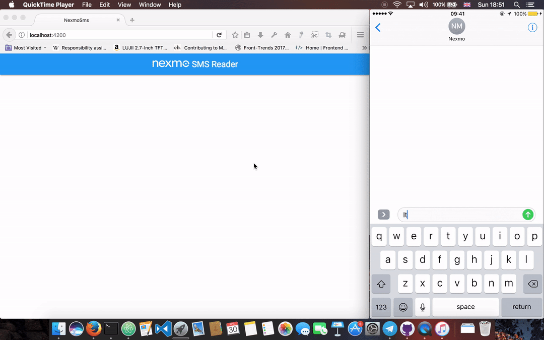Open the LUJII 2.7-Inch TFT bookmark
Screen dimensions: 544x340
pyautogui.click(x=141, y=48)
